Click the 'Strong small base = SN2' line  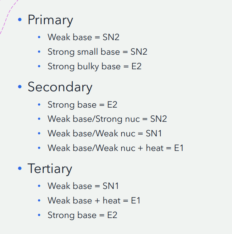pyautogui.click(x=97, y=52)
